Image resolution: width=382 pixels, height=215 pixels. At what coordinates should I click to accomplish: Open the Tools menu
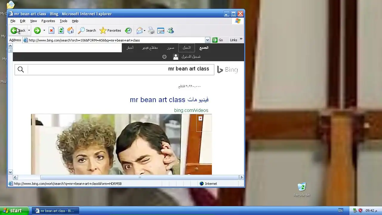(64, 21)
